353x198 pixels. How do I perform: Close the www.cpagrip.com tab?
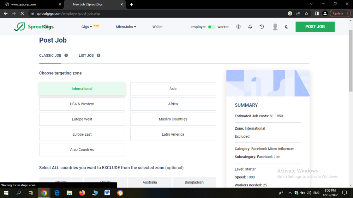tap(60, 4)
